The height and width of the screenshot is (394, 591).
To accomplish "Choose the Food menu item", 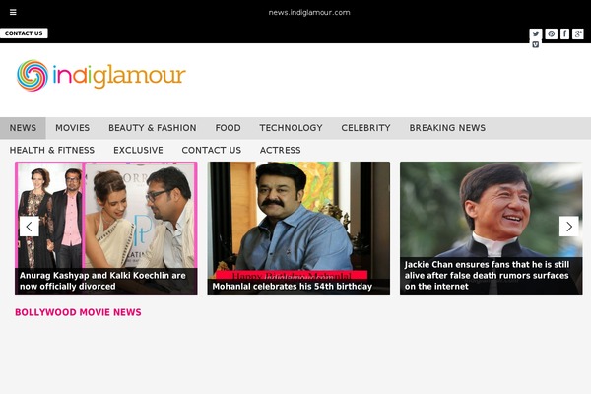I will [228, 128].
